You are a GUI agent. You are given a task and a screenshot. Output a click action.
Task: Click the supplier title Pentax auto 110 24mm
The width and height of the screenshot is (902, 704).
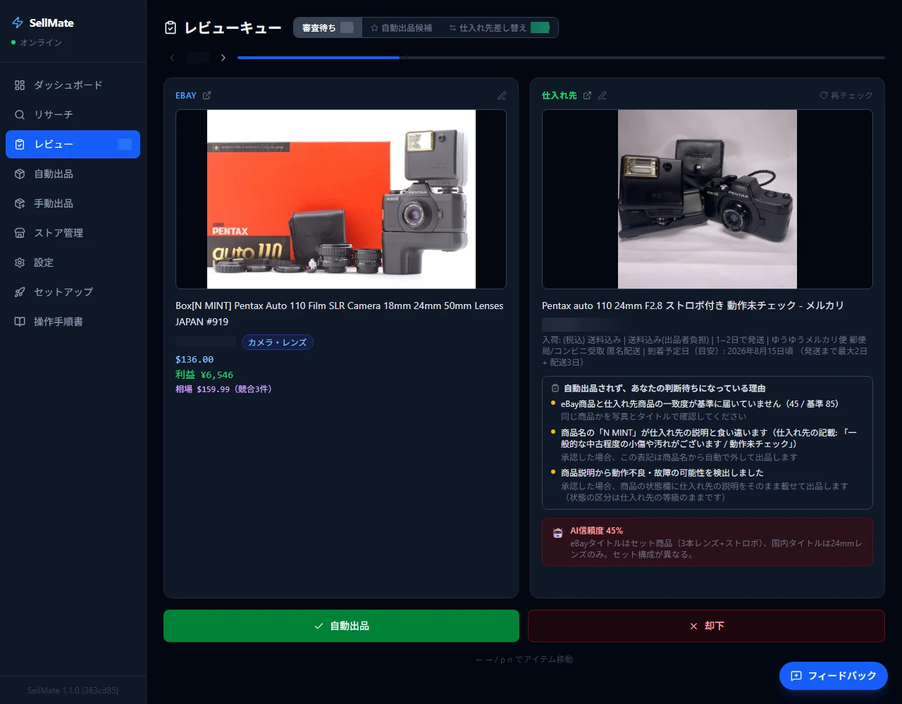pos(693,306)
